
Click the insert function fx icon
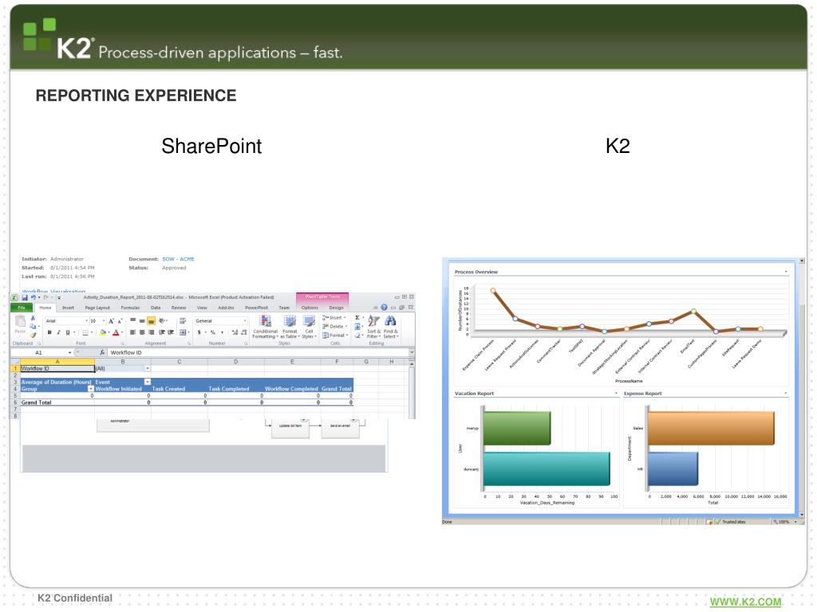(x=102, y=352)
